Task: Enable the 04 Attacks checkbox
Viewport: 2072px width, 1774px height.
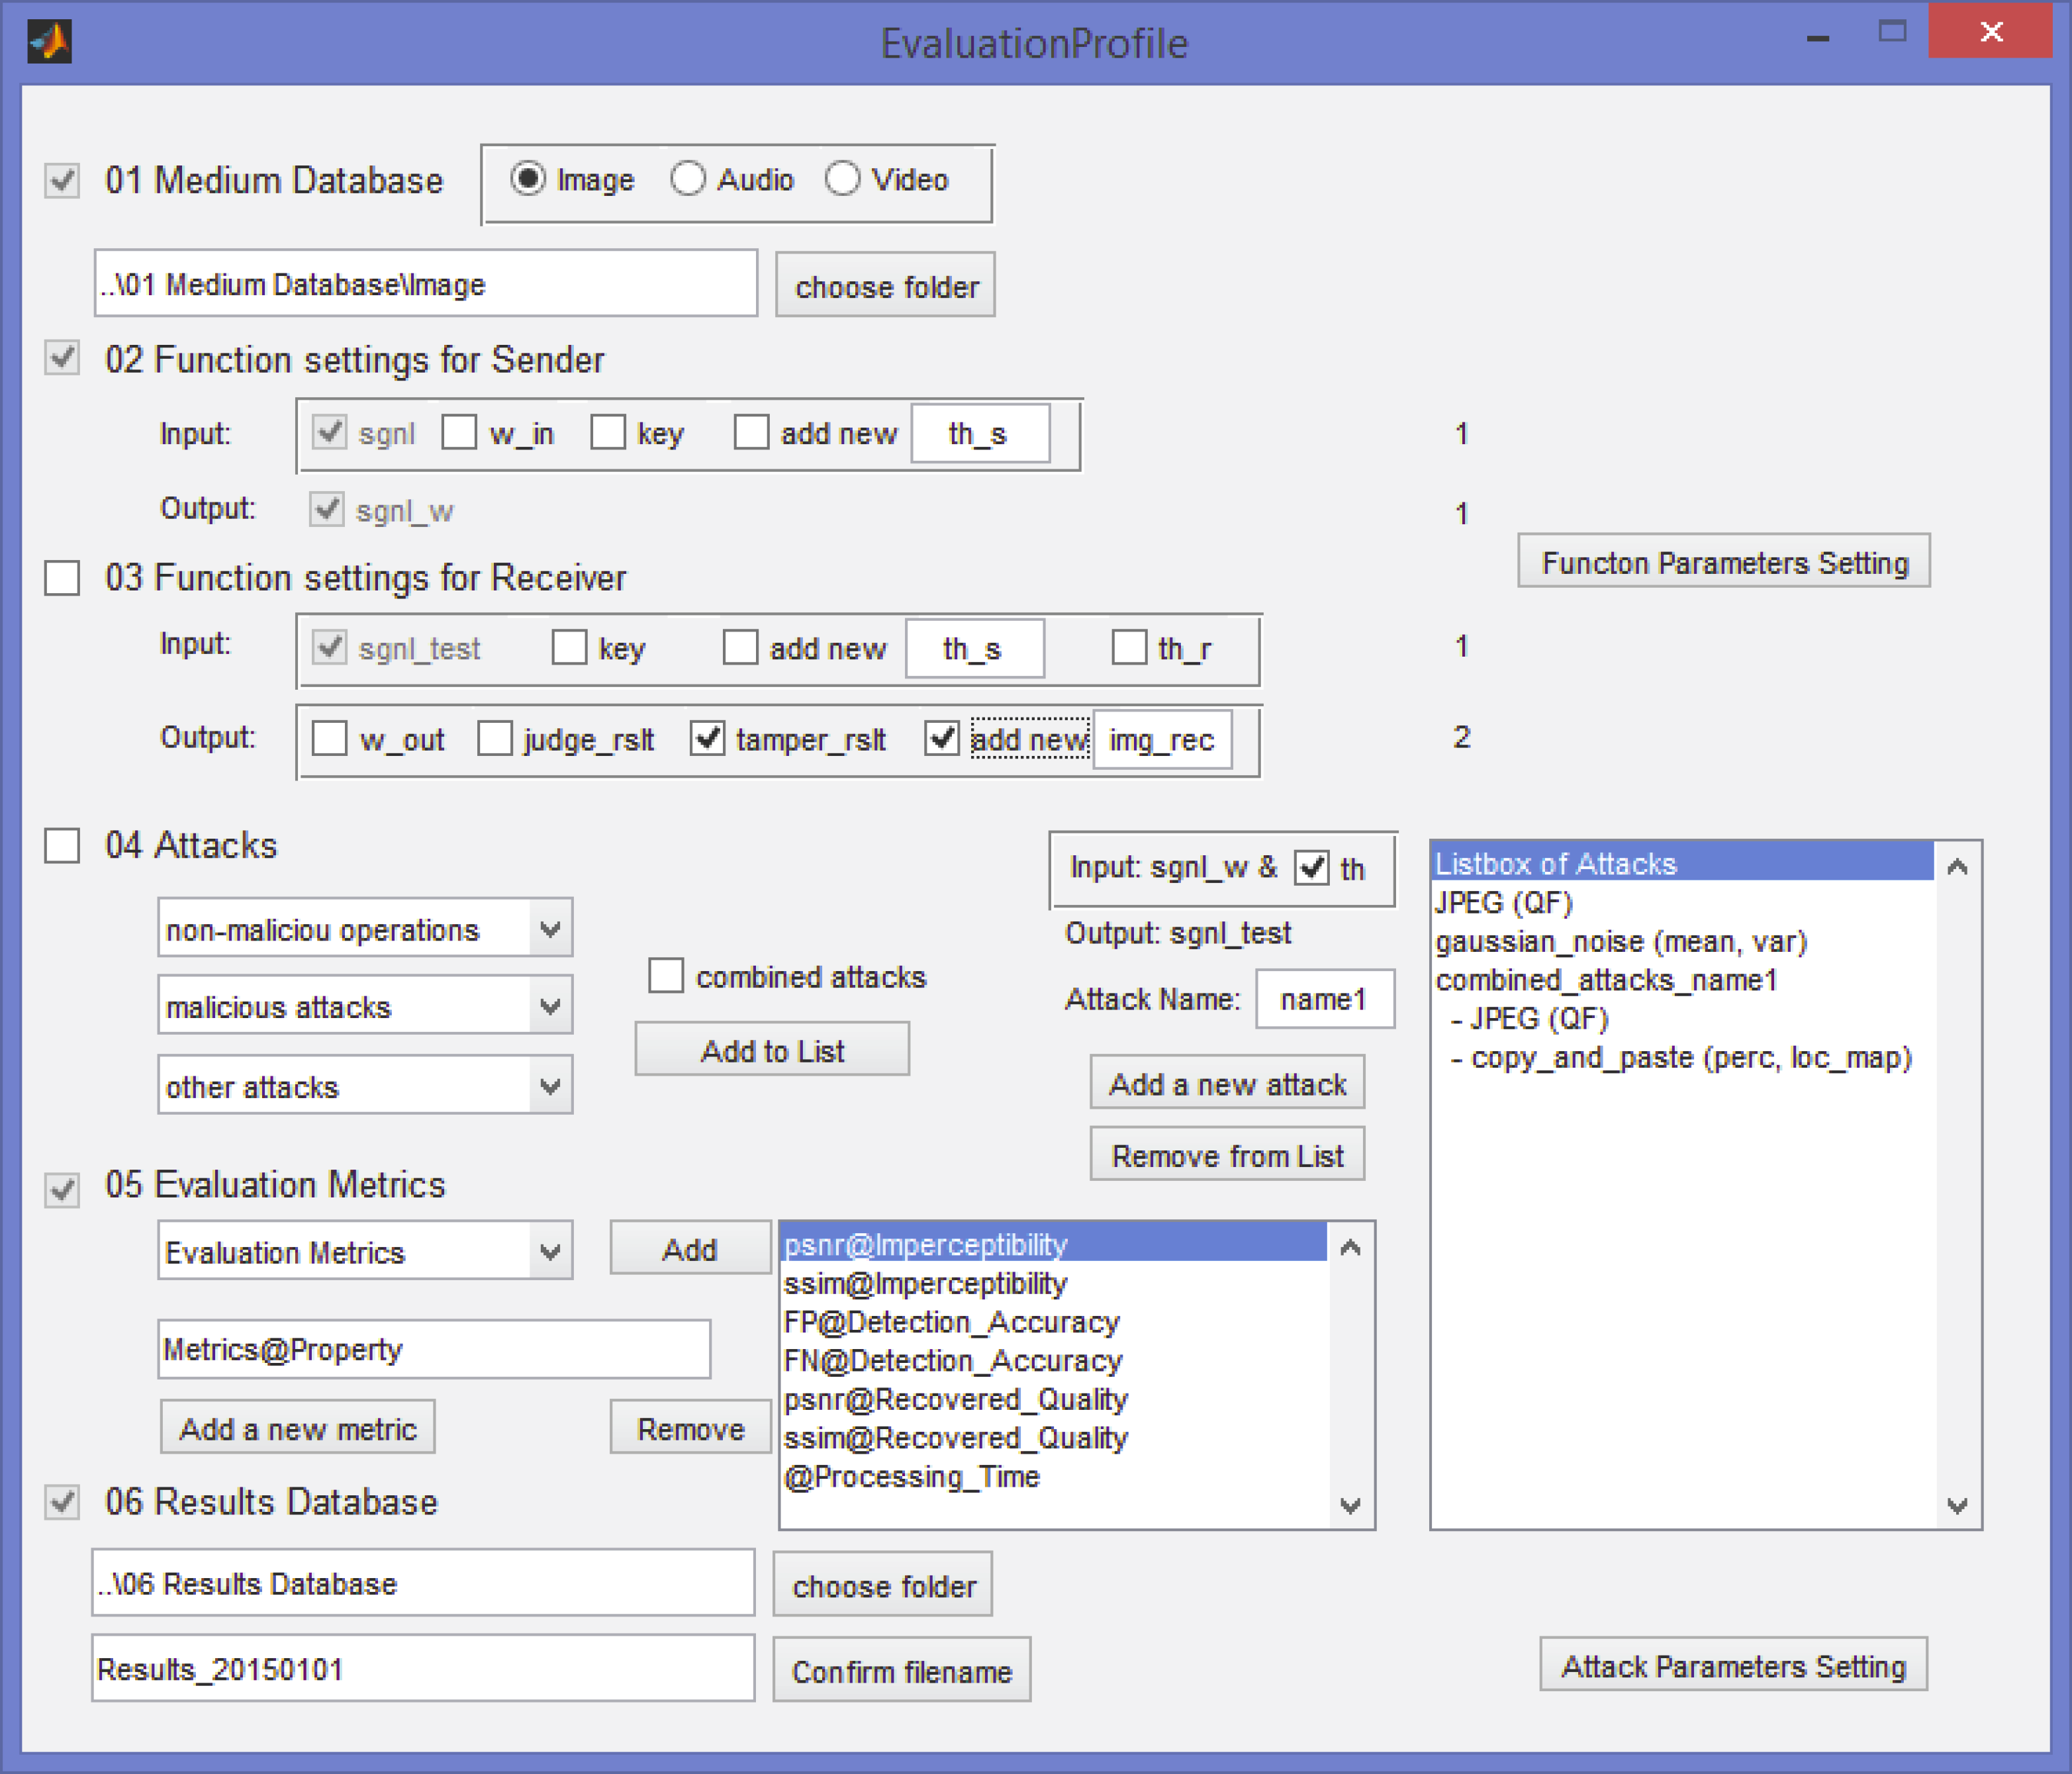Action: [62, 845]
